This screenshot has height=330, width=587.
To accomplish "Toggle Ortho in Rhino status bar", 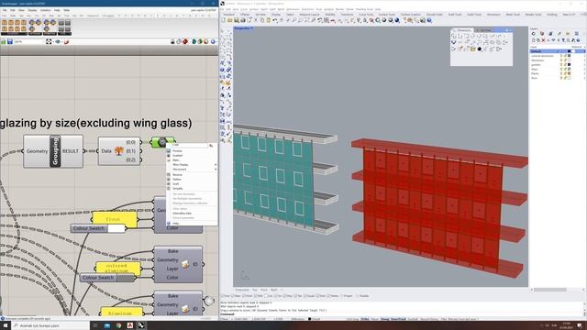I will point(365,319).
